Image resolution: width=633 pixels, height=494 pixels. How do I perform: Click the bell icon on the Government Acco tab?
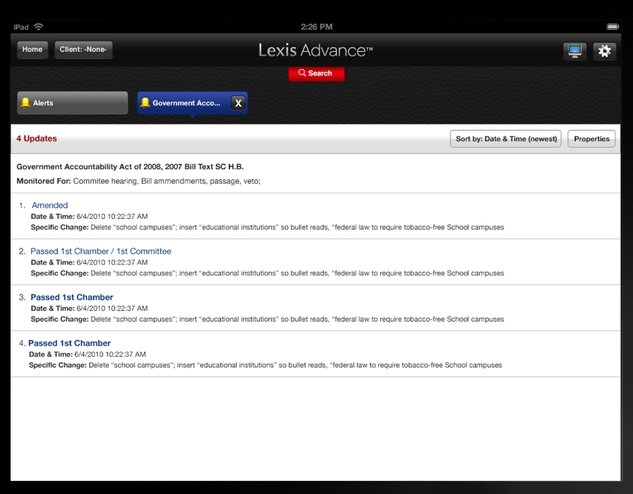144,102
